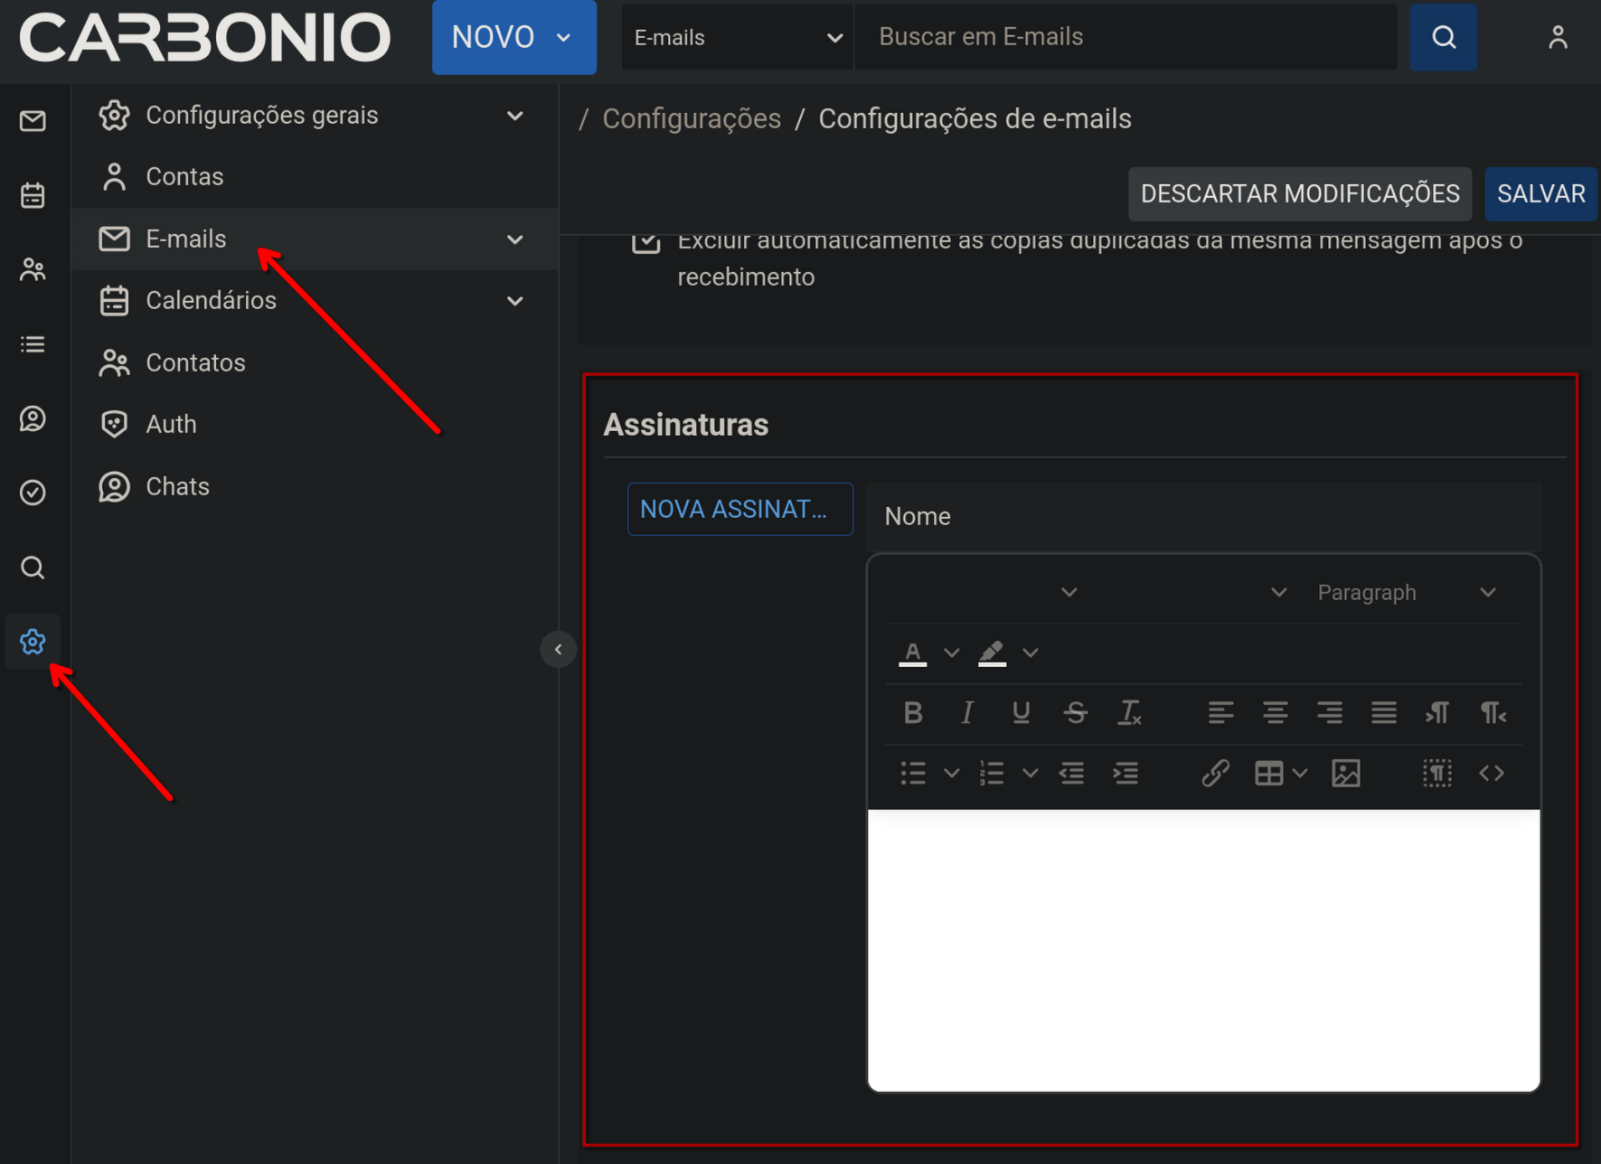This screenshot has height=1164, width=1601.
Task: Select Contatos in the settings menu
Action: (315, 363)
